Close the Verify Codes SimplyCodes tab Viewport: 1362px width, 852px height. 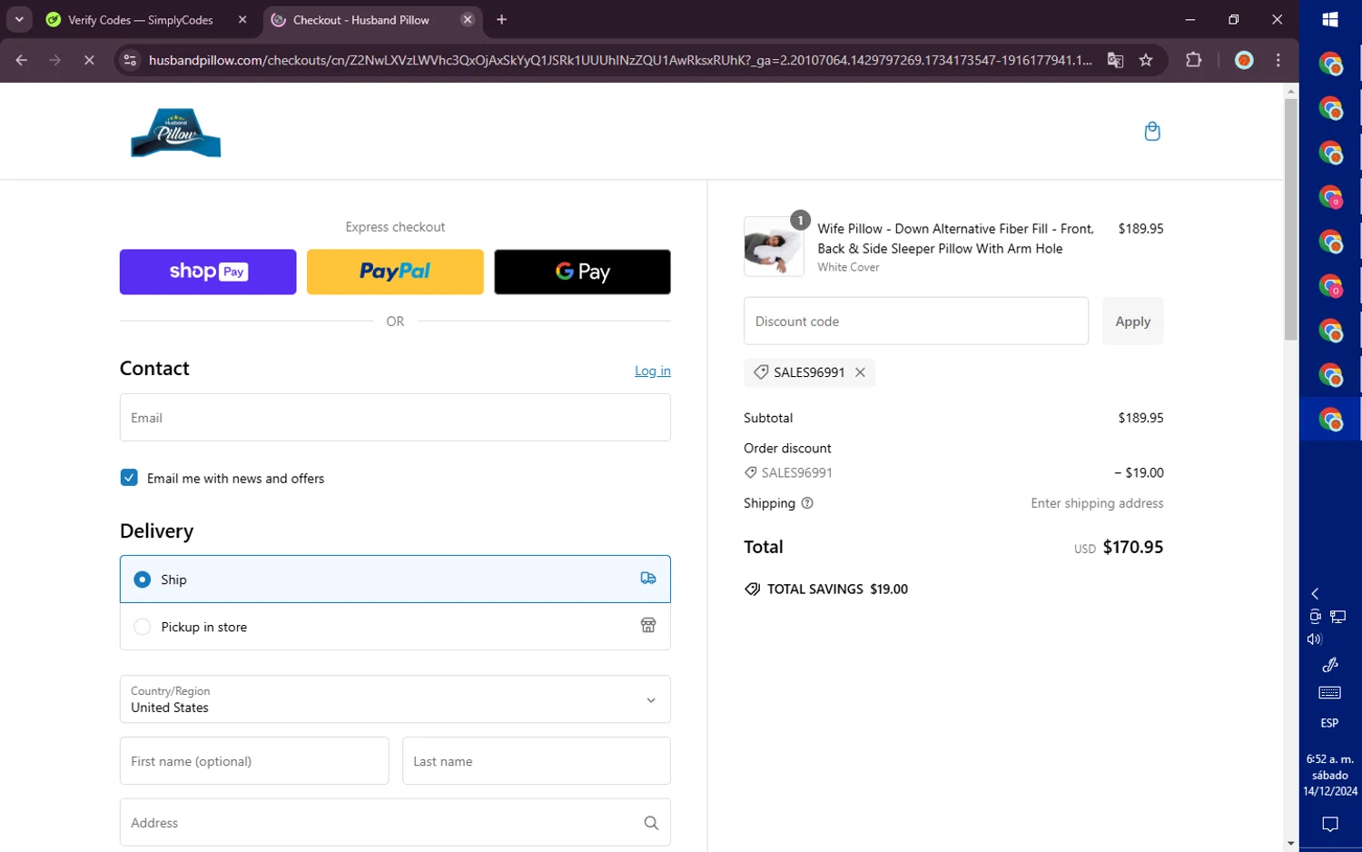[x=242, y=19]
